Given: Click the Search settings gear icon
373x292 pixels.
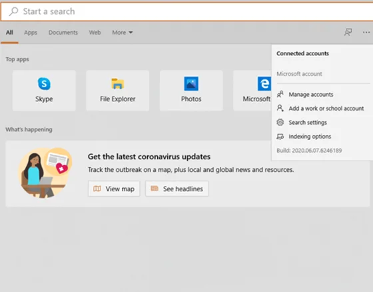Looking at the screenshot, I should [280, 122].
